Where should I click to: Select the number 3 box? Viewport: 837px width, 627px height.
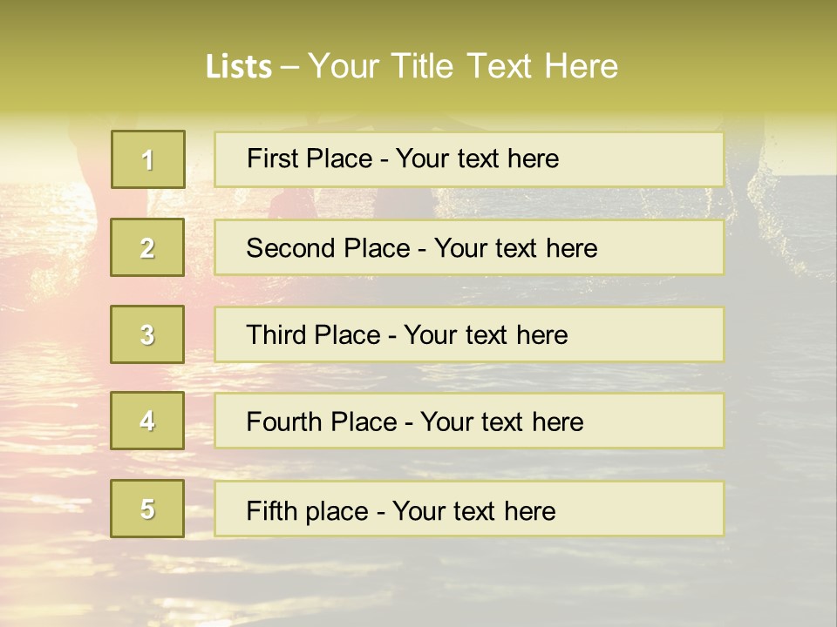point(147,334)
